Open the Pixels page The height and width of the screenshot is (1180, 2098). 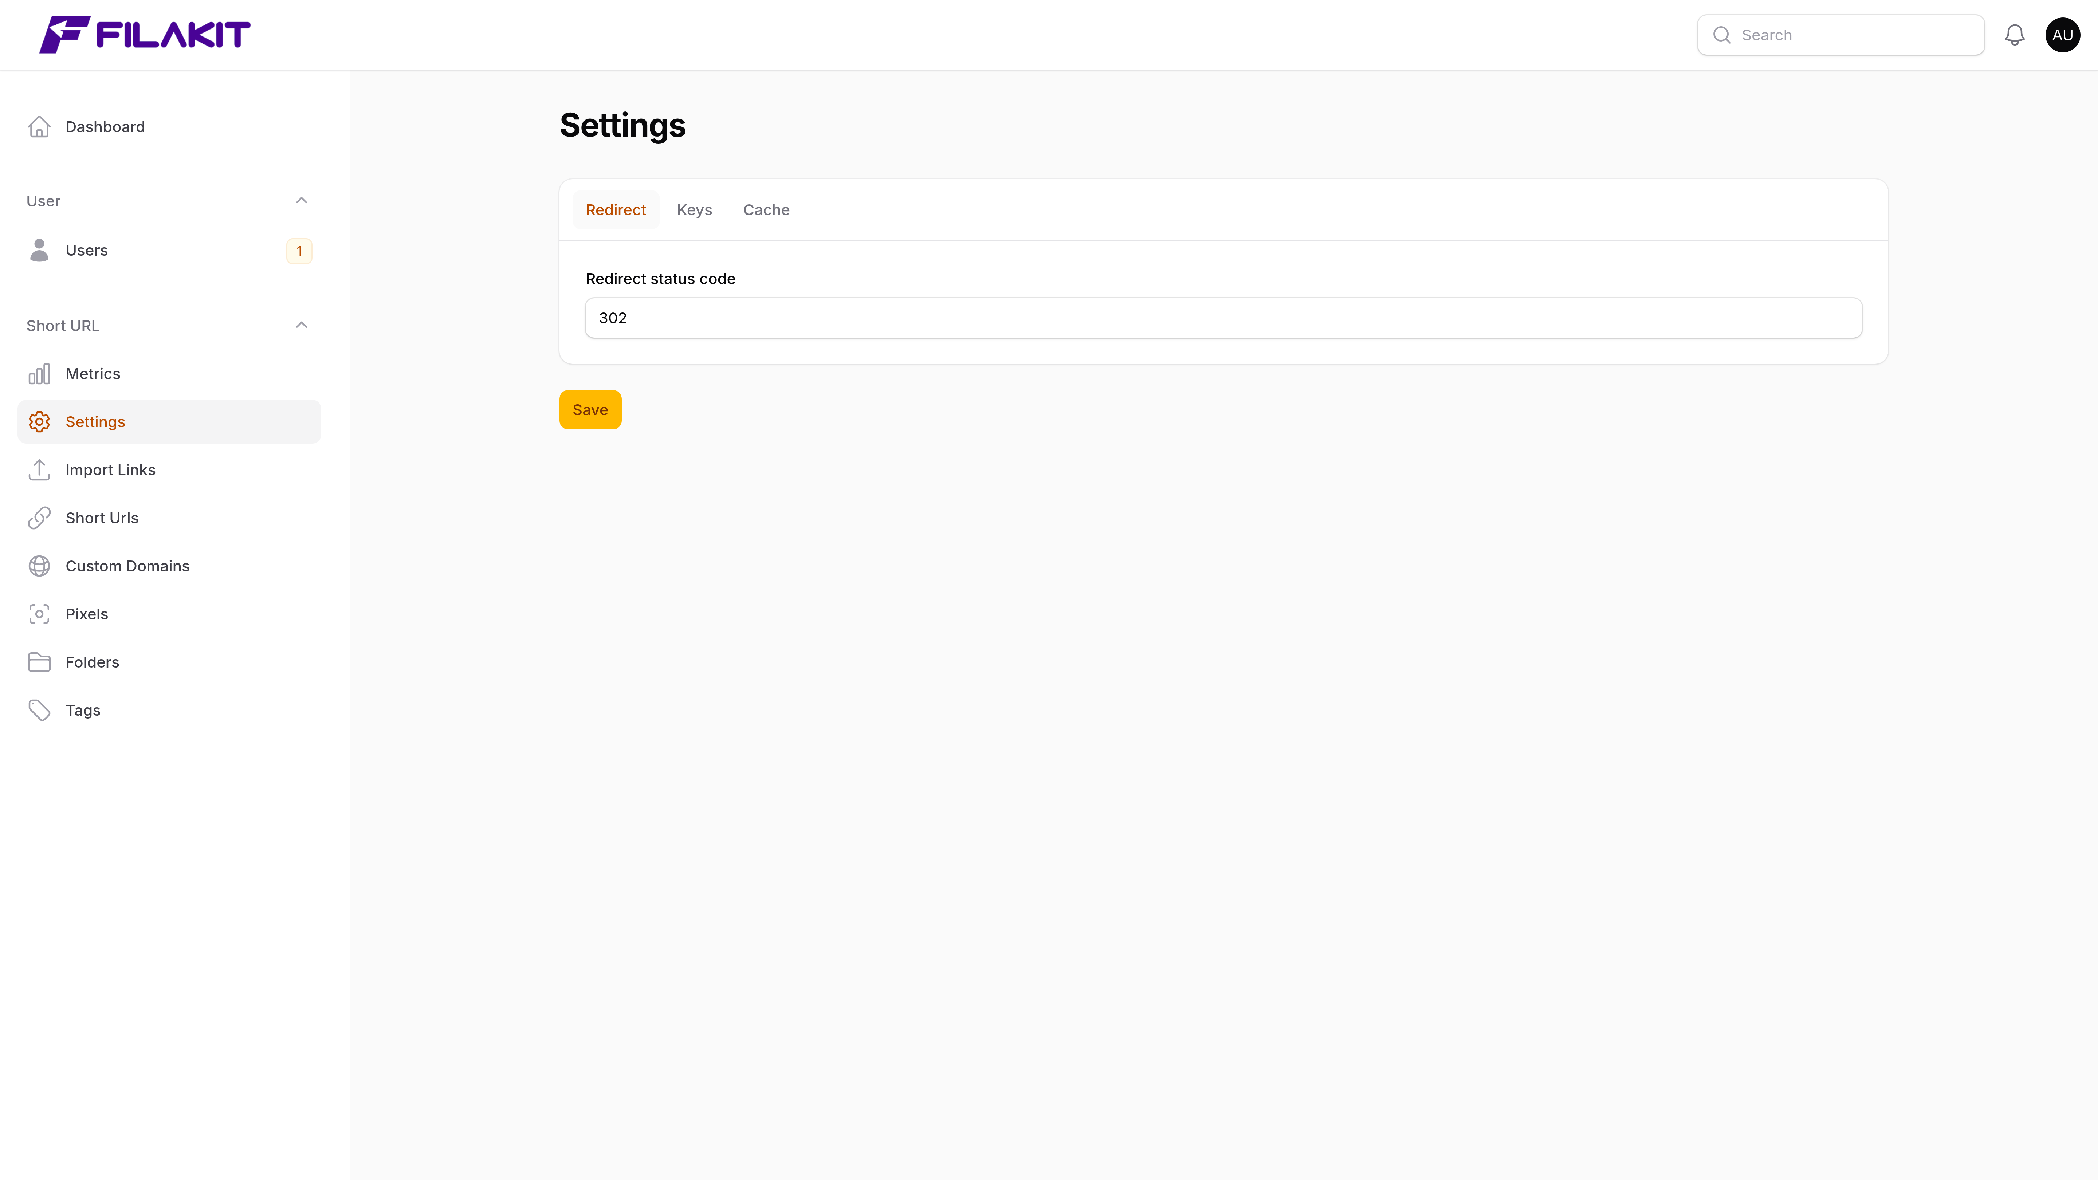click(x=169, y=614)
